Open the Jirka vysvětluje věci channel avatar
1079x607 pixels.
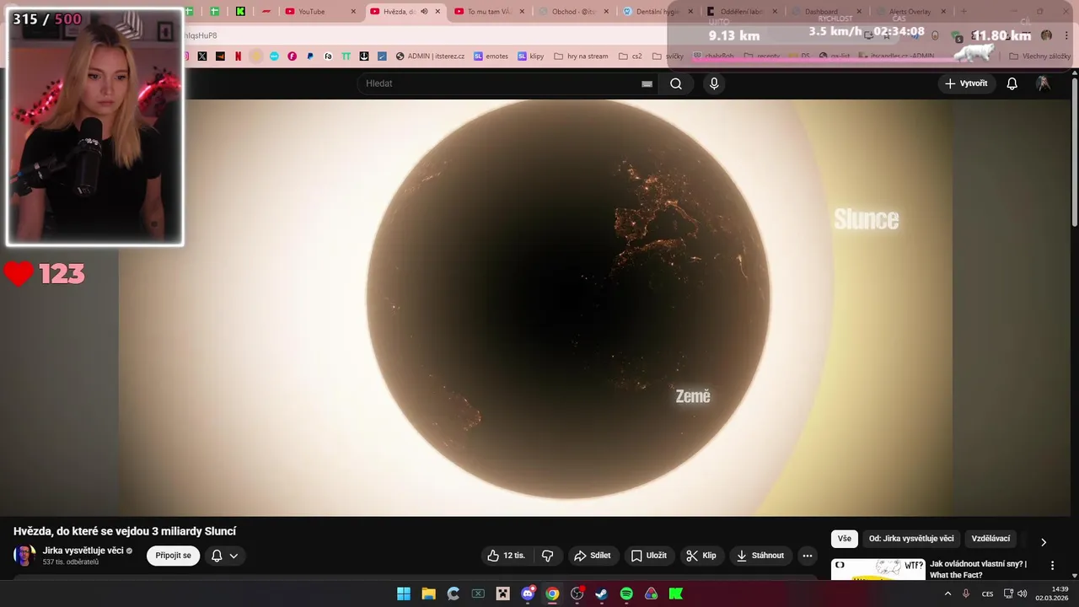pos(24,556)
